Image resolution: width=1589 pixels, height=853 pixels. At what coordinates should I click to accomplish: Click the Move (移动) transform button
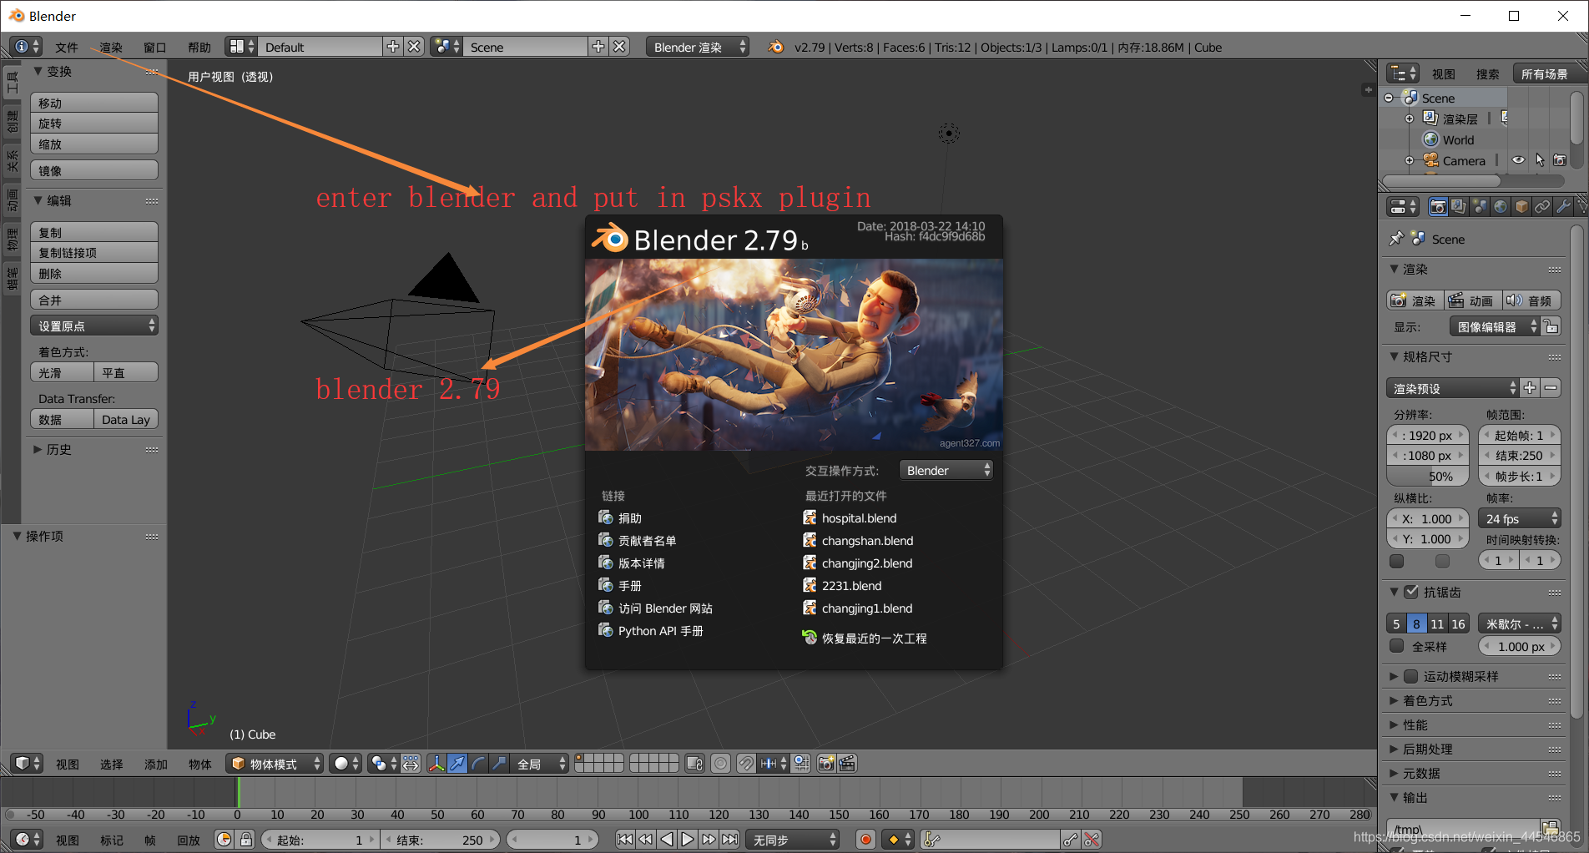pyautogui.click(x=94, y=103)
